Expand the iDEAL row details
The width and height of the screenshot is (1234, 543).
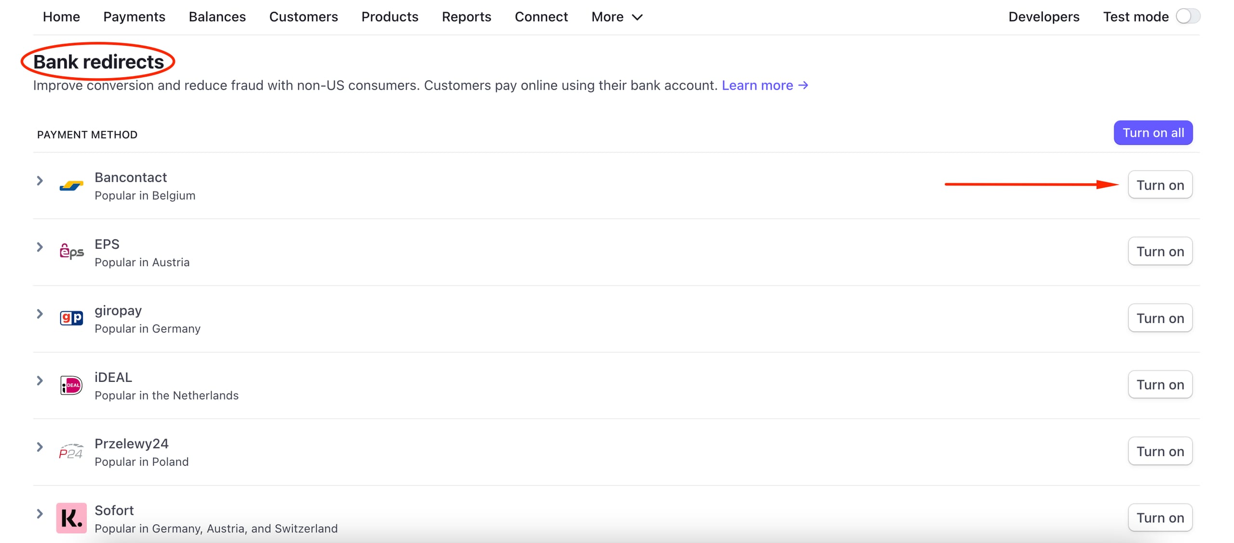[x=40, y=380]
